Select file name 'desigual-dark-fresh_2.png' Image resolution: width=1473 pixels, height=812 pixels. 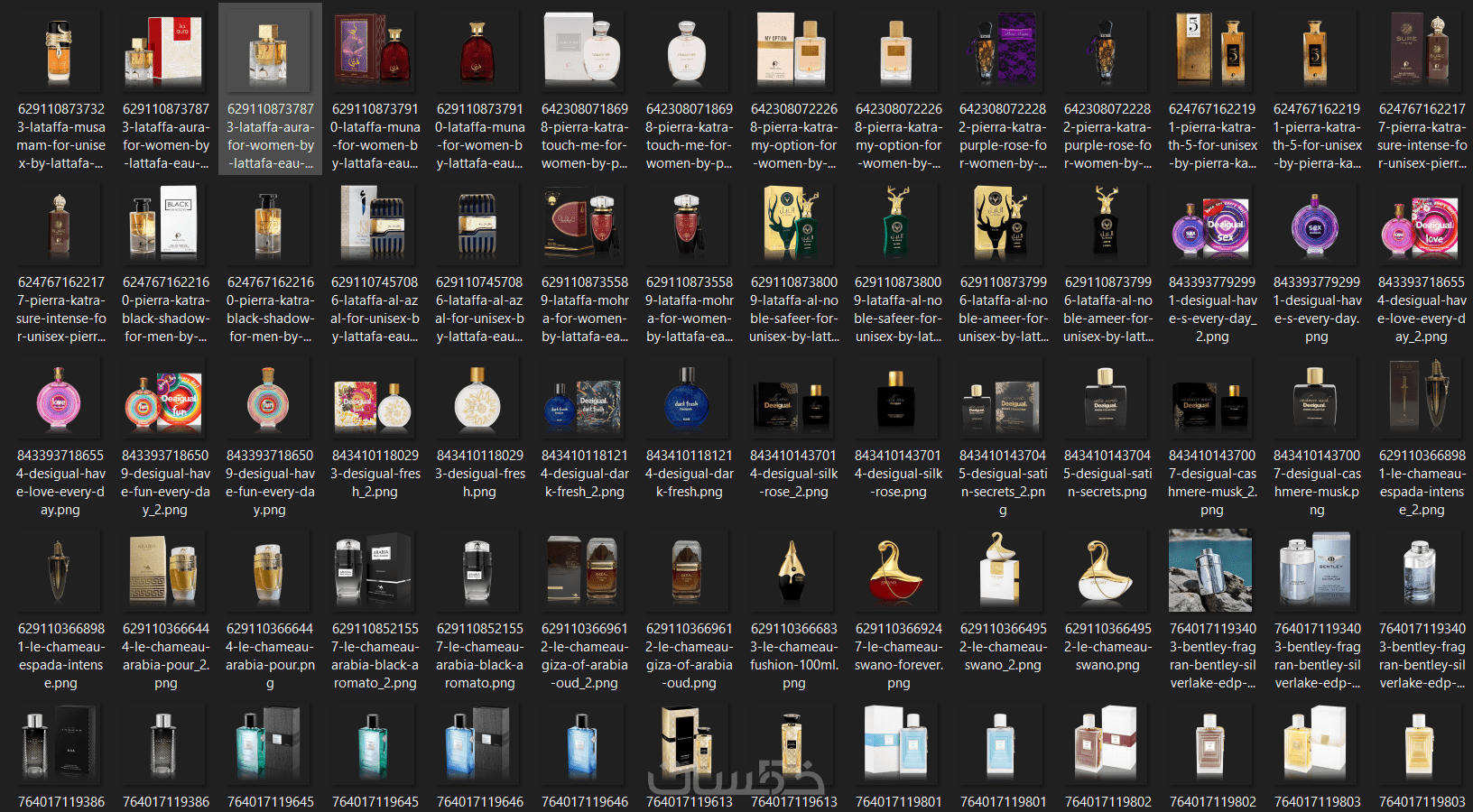584,474
